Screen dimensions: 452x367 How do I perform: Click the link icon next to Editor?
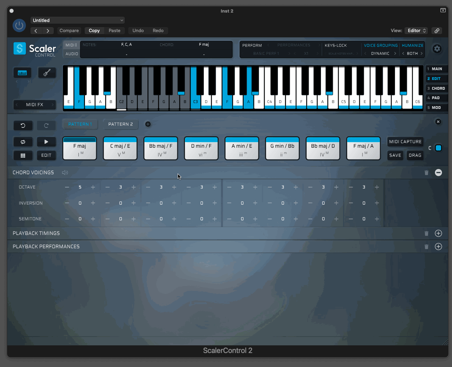437,31
